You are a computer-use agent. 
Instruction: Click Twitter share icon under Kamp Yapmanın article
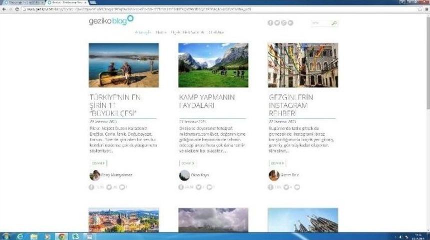(x=198, y=187)
